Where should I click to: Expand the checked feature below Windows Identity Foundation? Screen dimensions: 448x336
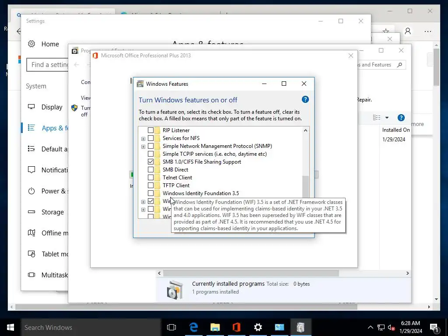tap(143, 202)
